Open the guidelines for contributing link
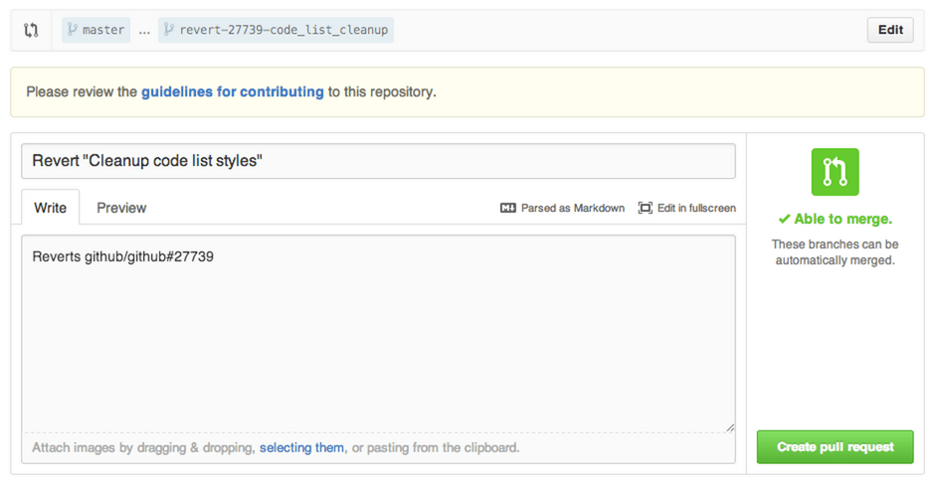 tap(232, 91)
